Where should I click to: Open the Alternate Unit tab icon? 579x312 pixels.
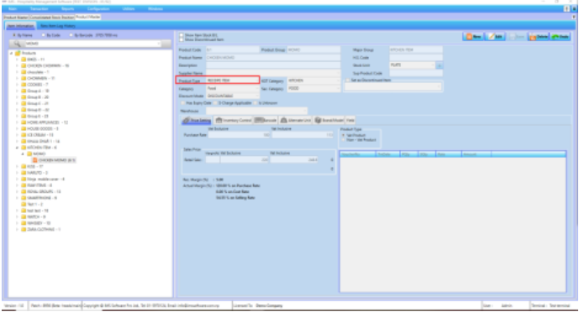tap(283, 120)
